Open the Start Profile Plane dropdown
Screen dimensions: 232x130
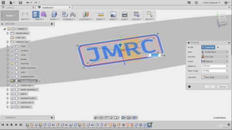tap(215, 52)
